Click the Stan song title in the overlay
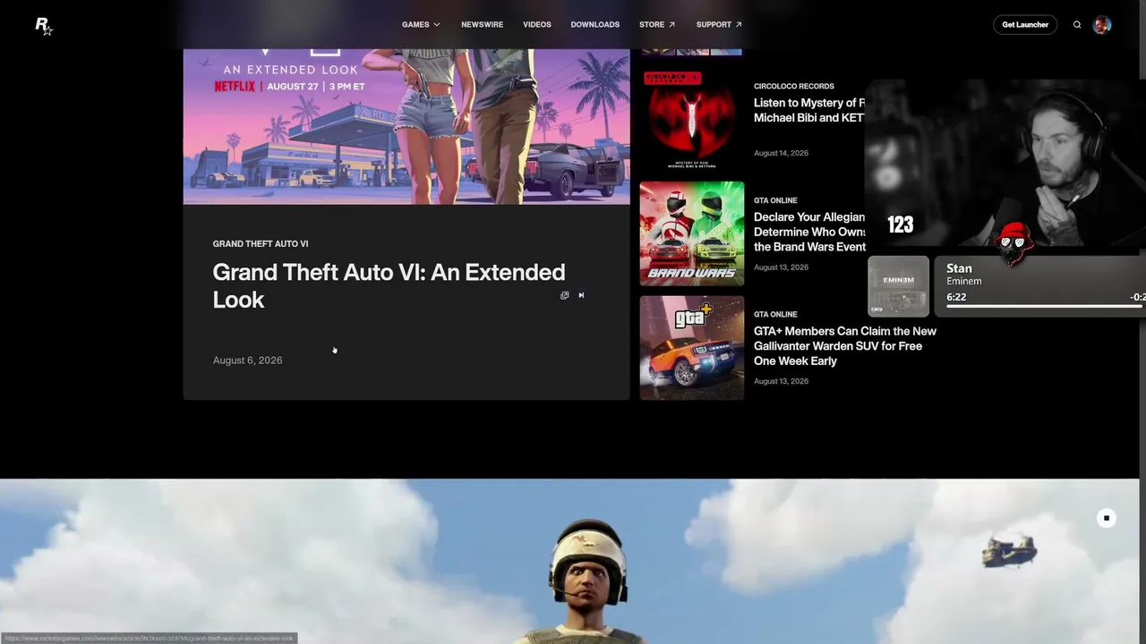 [959, 268]
